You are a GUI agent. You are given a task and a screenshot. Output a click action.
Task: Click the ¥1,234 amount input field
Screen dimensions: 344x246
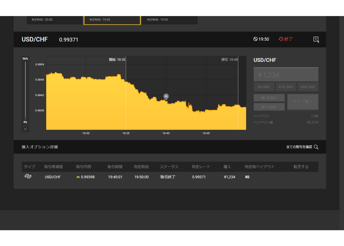point(286,75)
